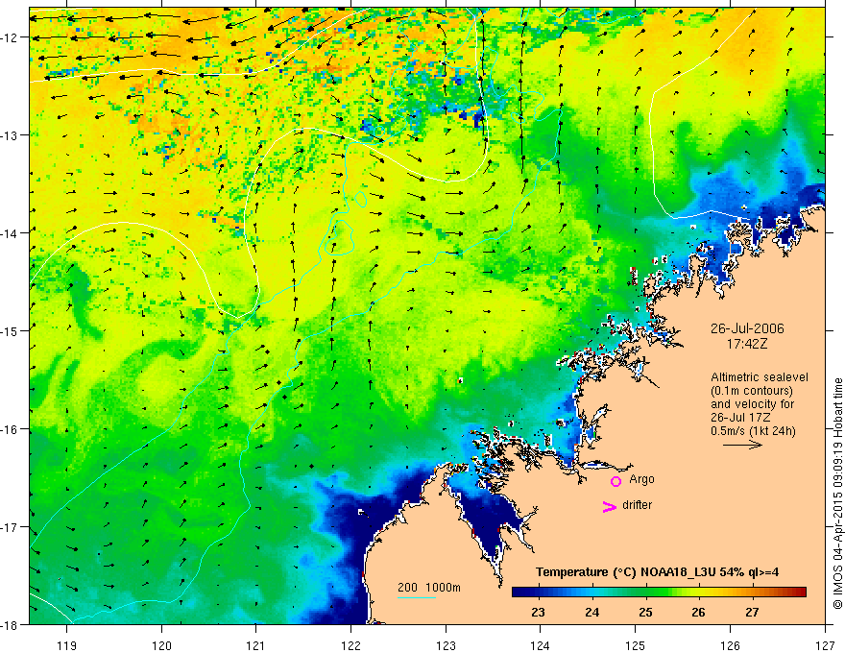Click the 'Temperature (°C) NOAA18_L3U 54% ql>=4' title
Image resolution: width=845 pixels, height=653 pixels.
[657, 572]
